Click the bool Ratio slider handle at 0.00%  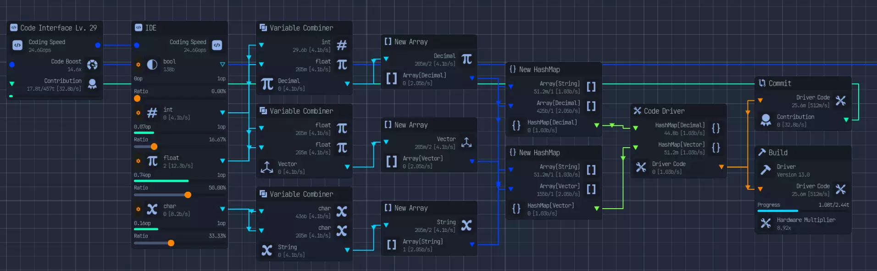(x=137, y=99)
